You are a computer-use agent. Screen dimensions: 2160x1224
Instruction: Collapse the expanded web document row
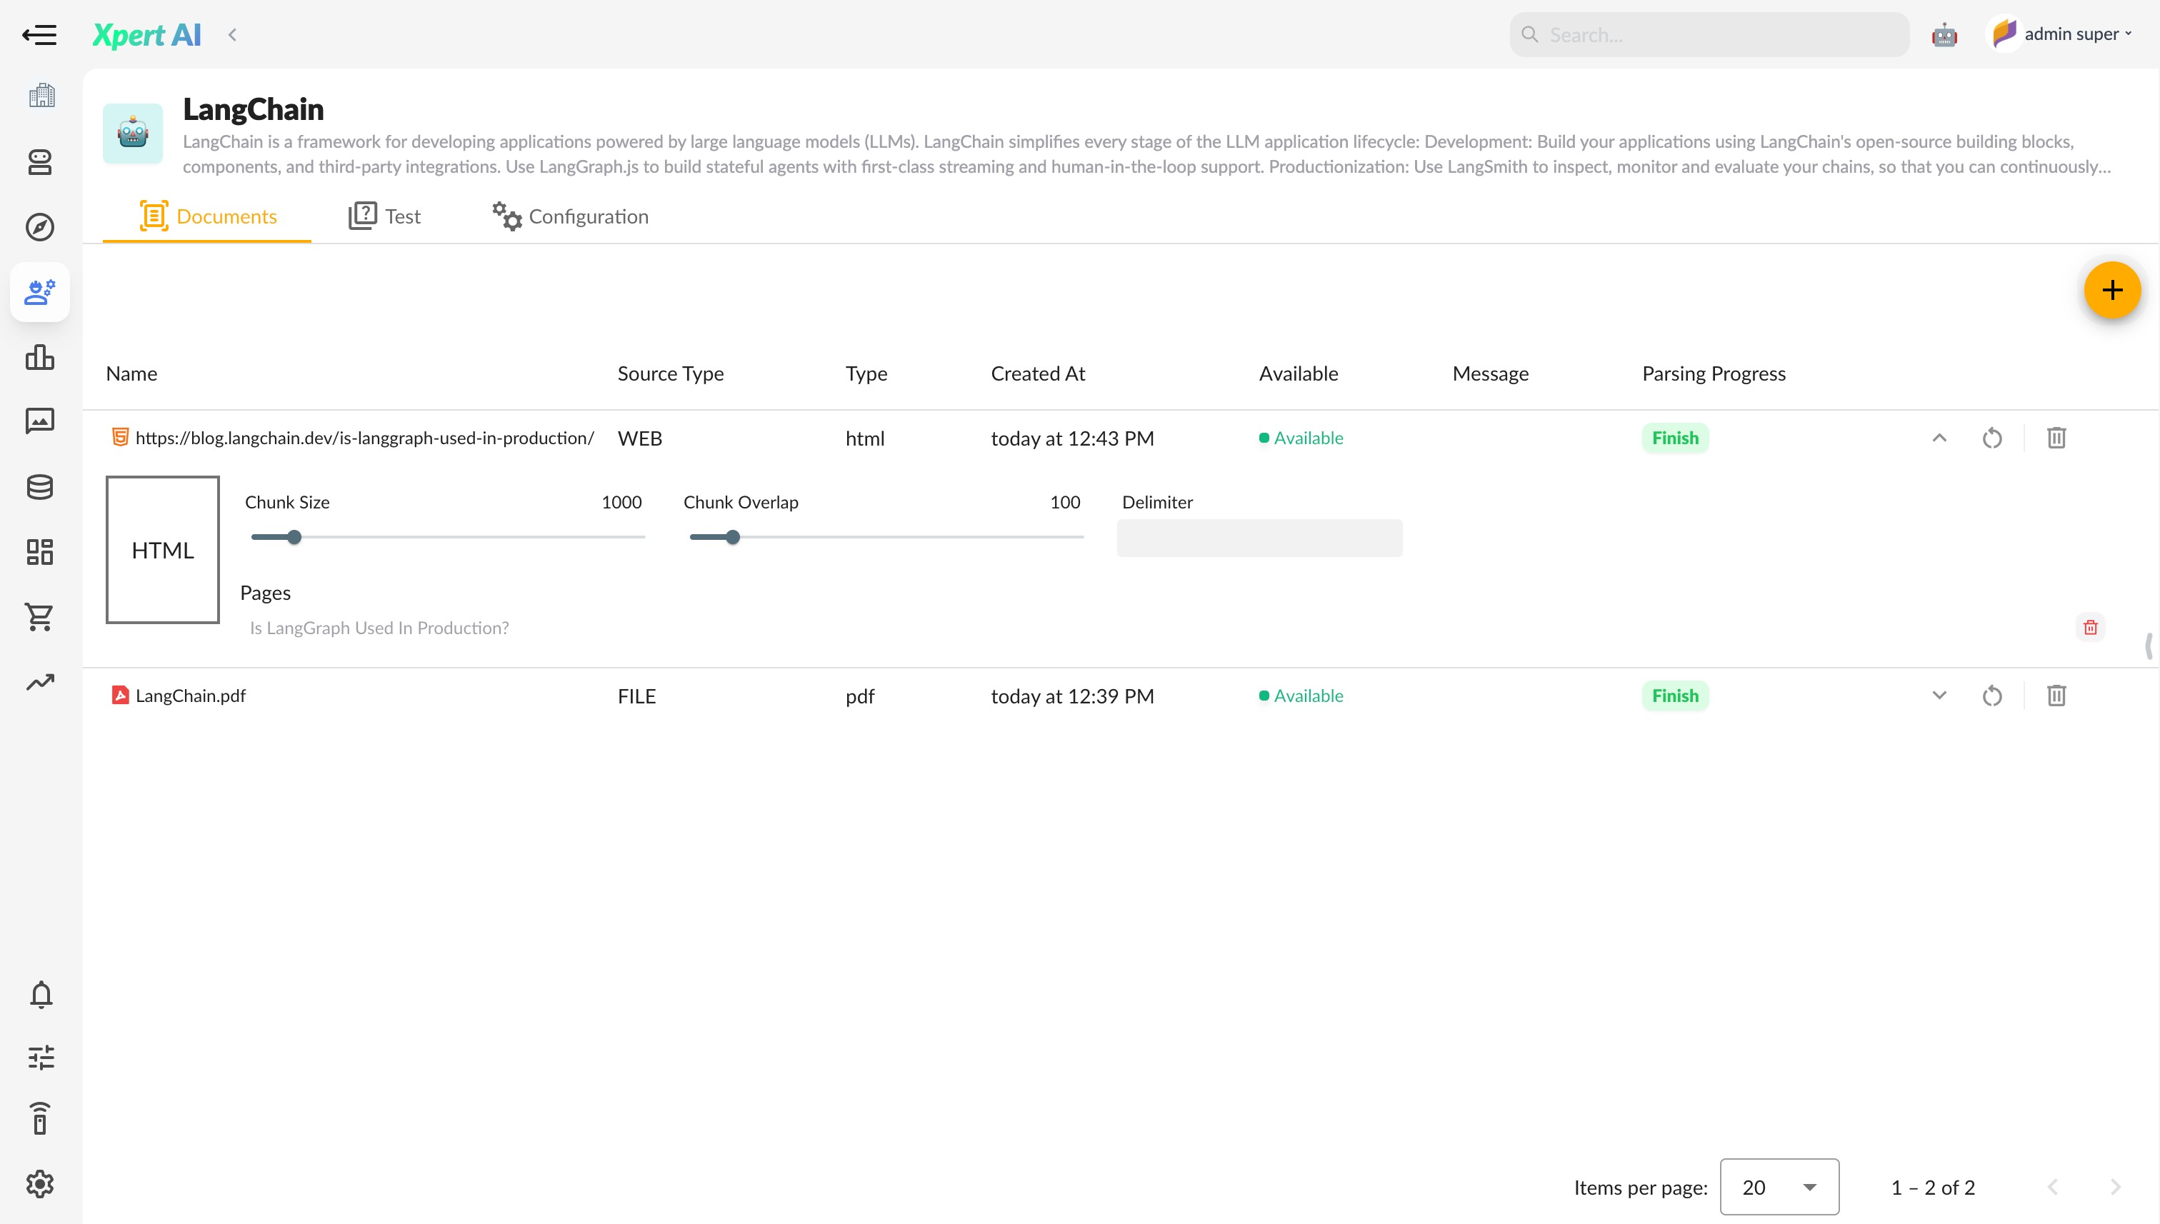click(1939, 438)
